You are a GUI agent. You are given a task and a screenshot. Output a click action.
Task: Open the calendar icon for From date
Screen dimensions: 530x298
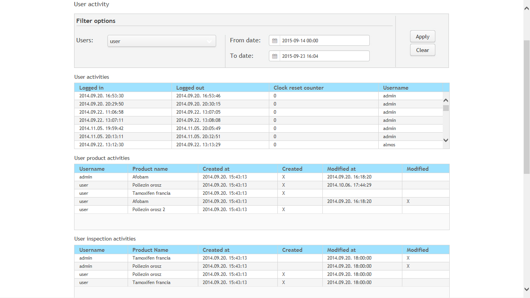point(275,41)
